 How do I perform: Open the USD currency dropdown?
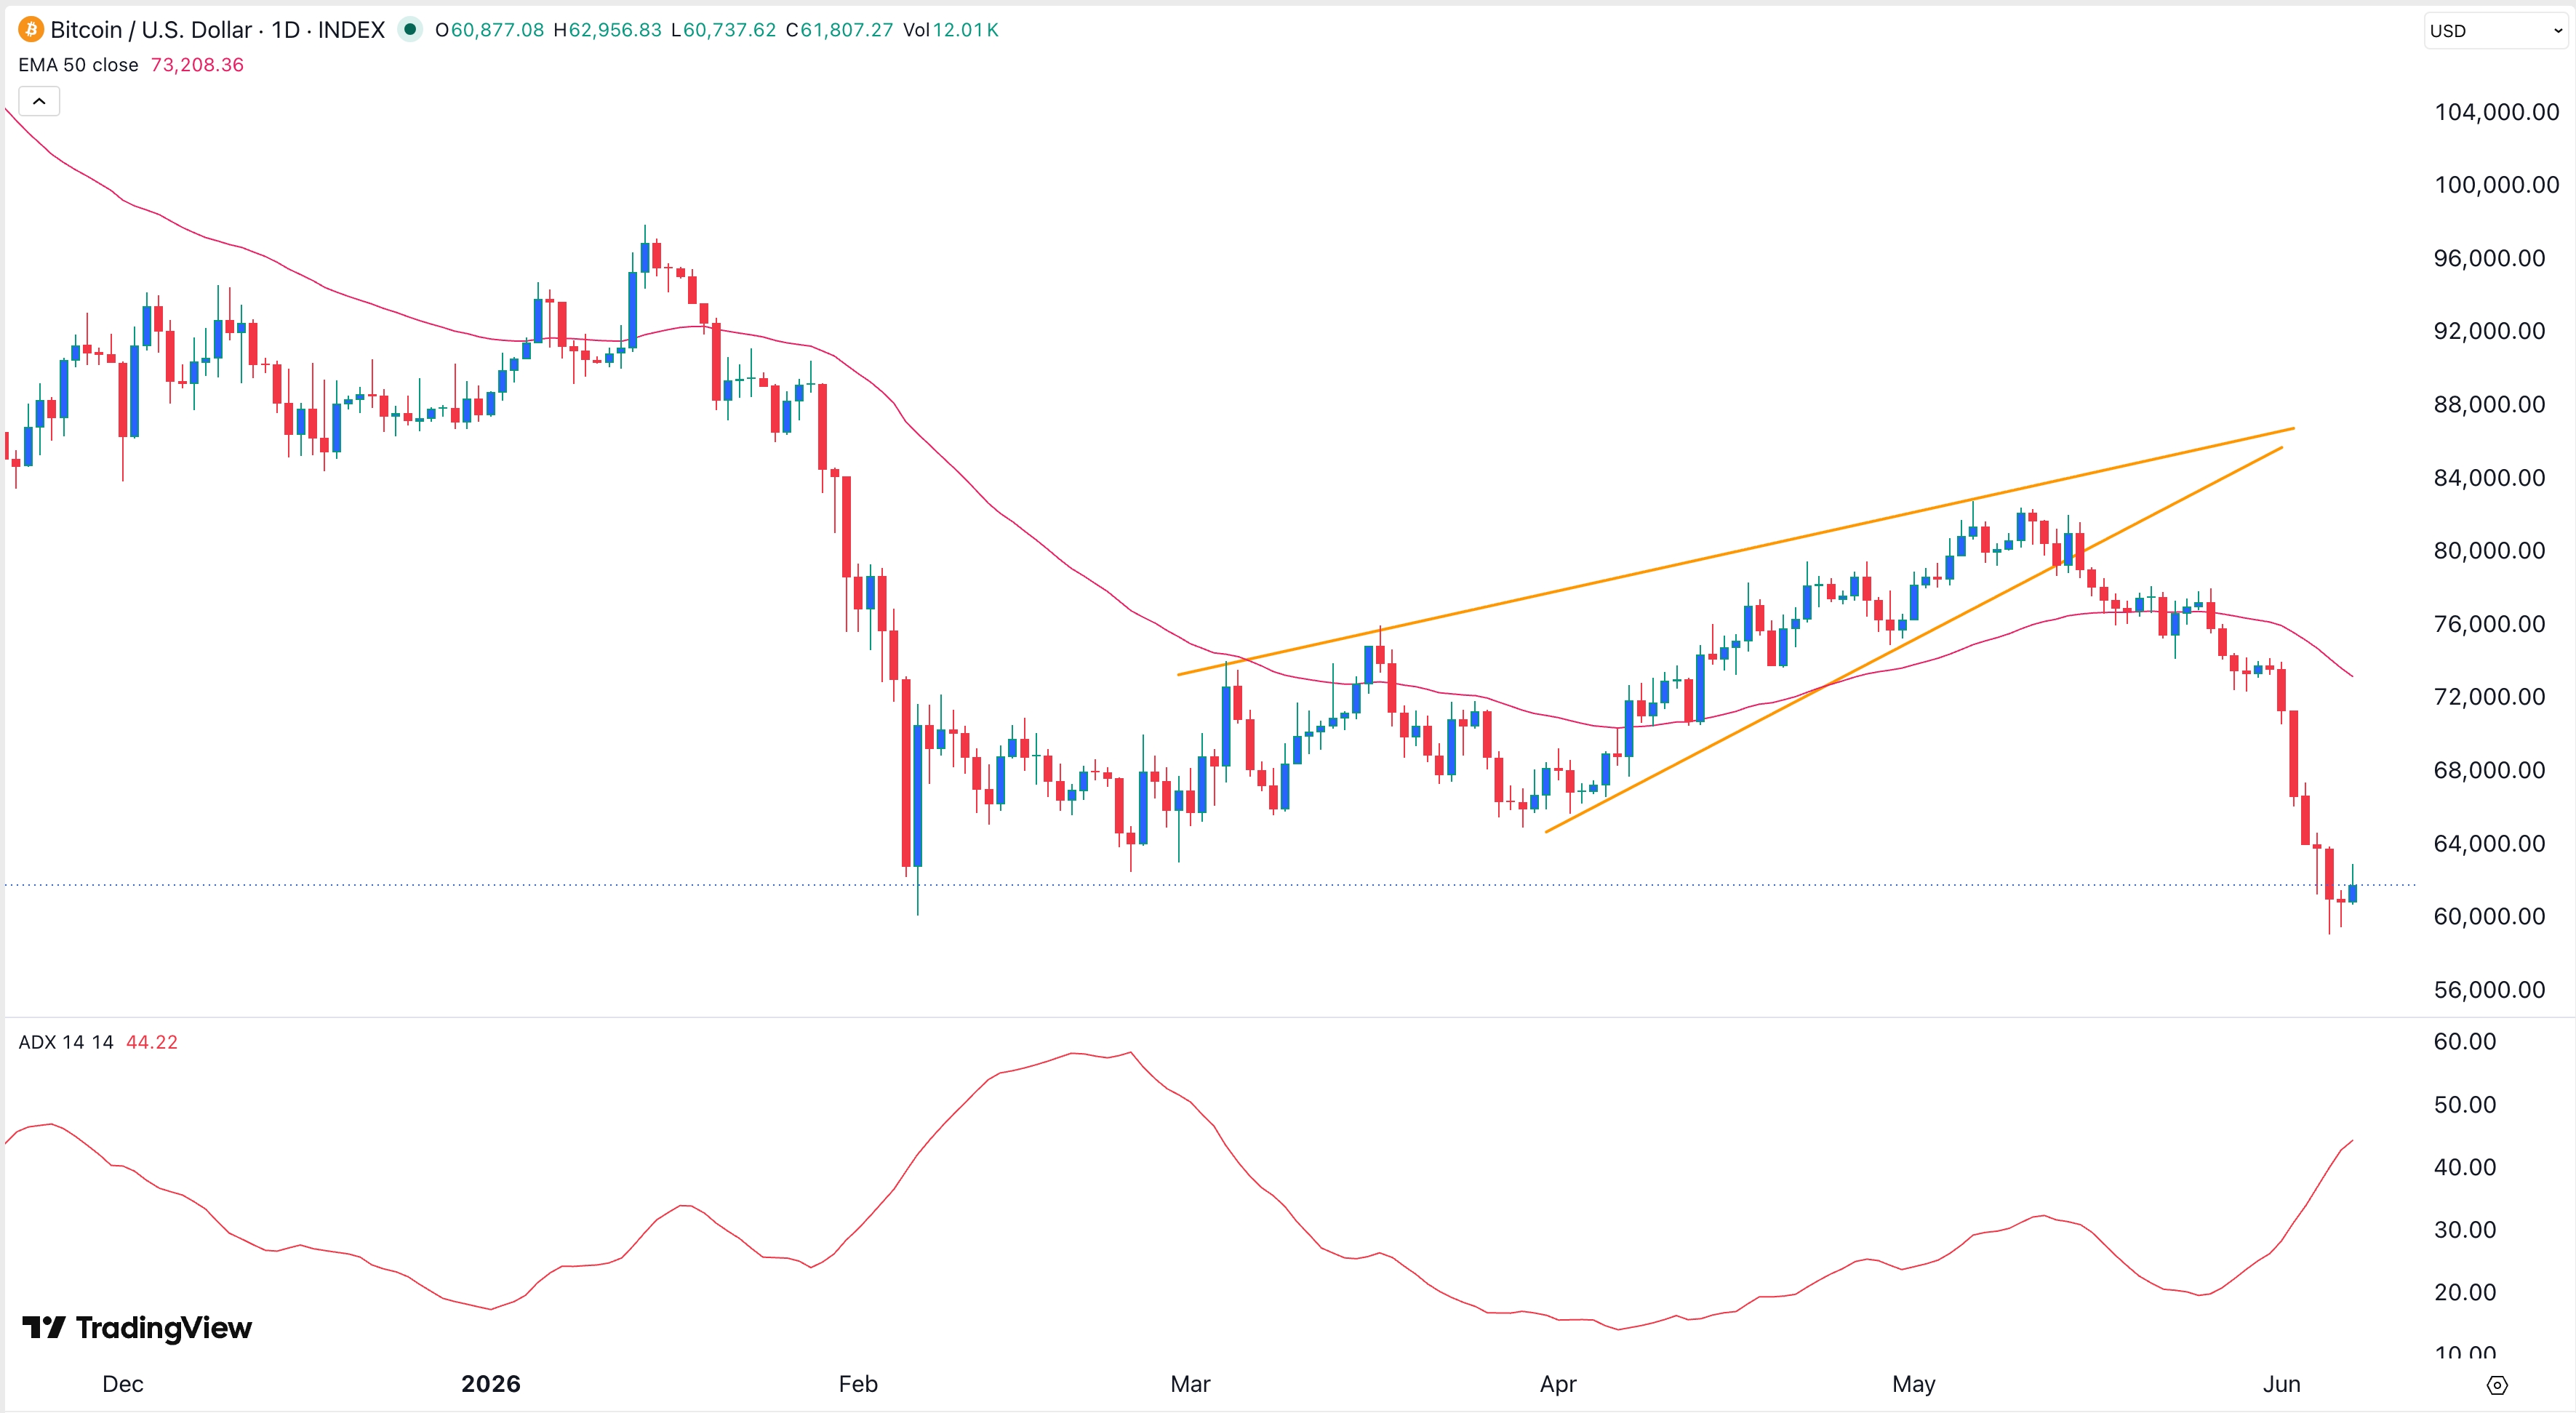point(2496,31)
